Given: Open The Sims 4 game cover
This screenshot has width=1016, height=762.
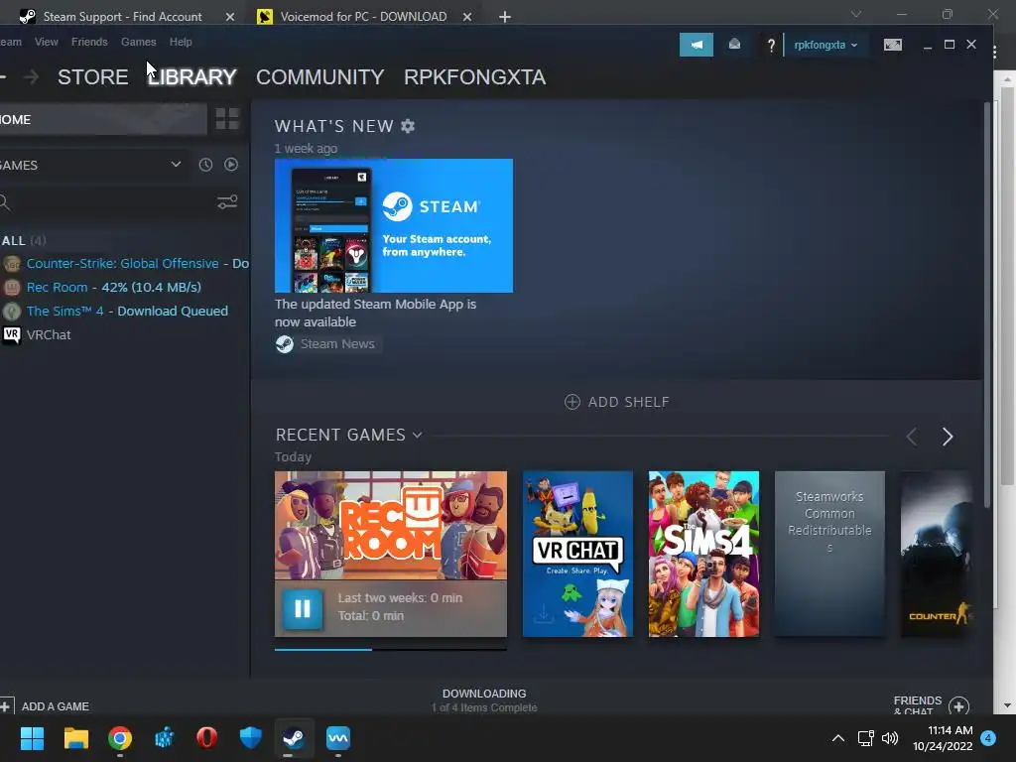Looking at the screenshot, I should click(703, 554).
